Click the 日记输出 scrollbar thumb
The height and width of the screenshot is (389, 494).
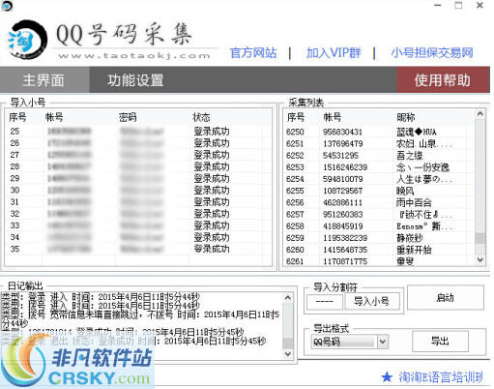[288, 343]
